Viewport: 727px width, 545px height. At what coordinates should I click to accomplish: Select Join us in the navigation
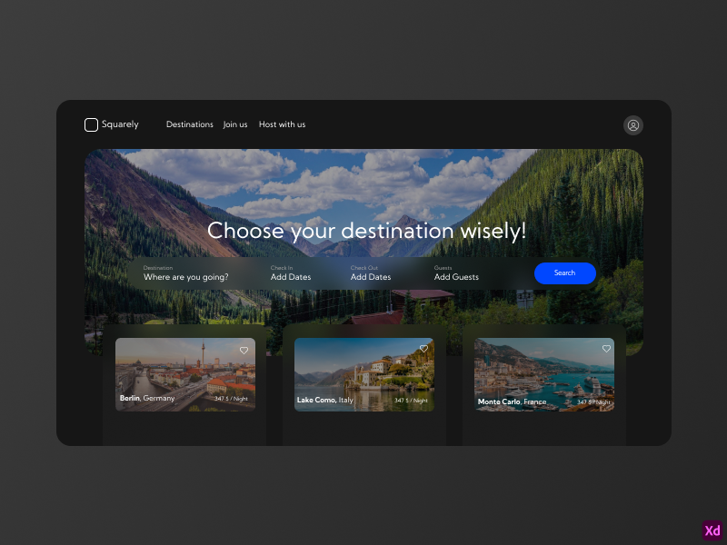click(x=234, y=124)
